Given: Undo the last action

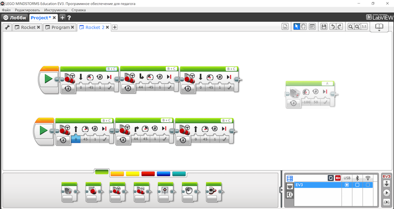Looking at the screenshot, I should click(333, 26).
